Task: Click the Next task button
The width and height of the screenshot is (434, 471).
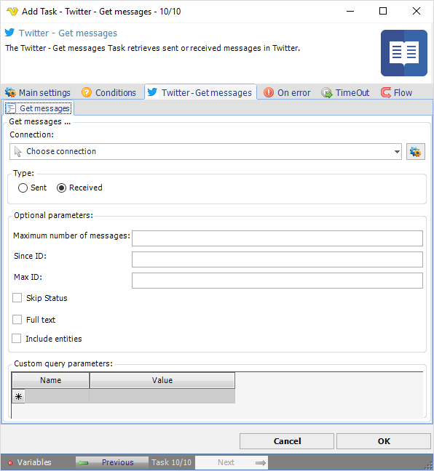Action: pos(232,462)
